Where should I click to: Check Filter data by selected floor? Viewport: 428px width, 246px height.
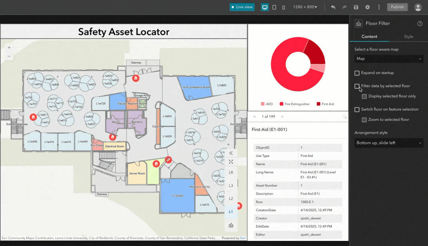click(x=357, y=86)
